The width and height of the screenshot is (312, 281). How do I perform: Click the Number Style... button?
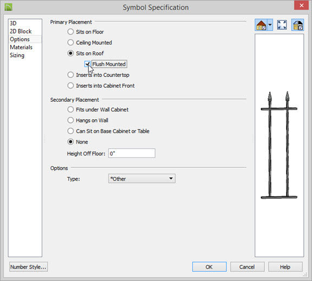point(28,267)
